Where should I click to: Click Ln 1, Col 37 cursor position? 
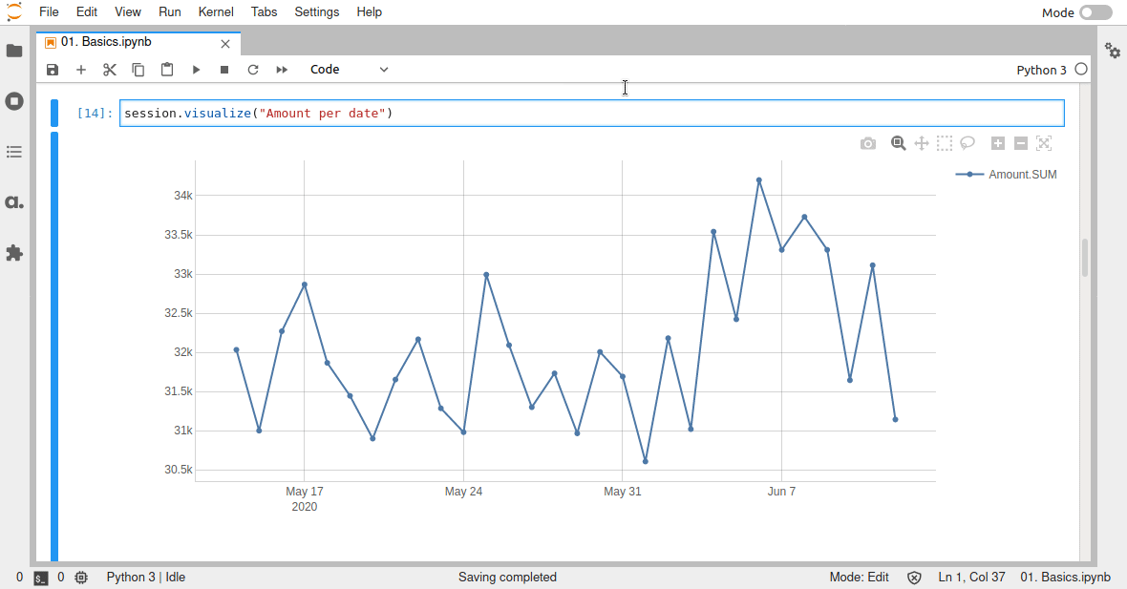[971, 578]
